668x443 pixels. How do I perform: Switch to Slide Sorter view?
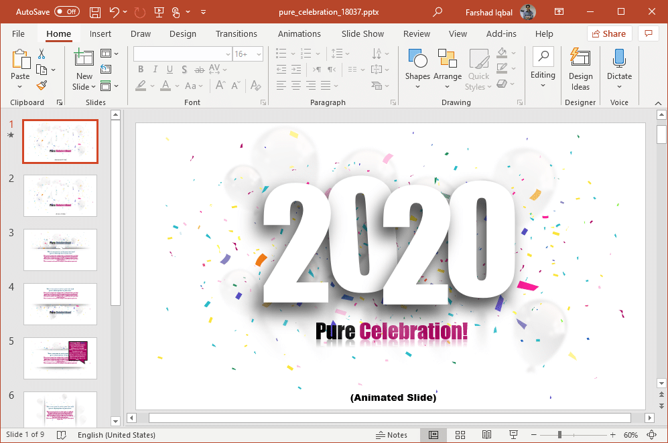coord(460,435)
